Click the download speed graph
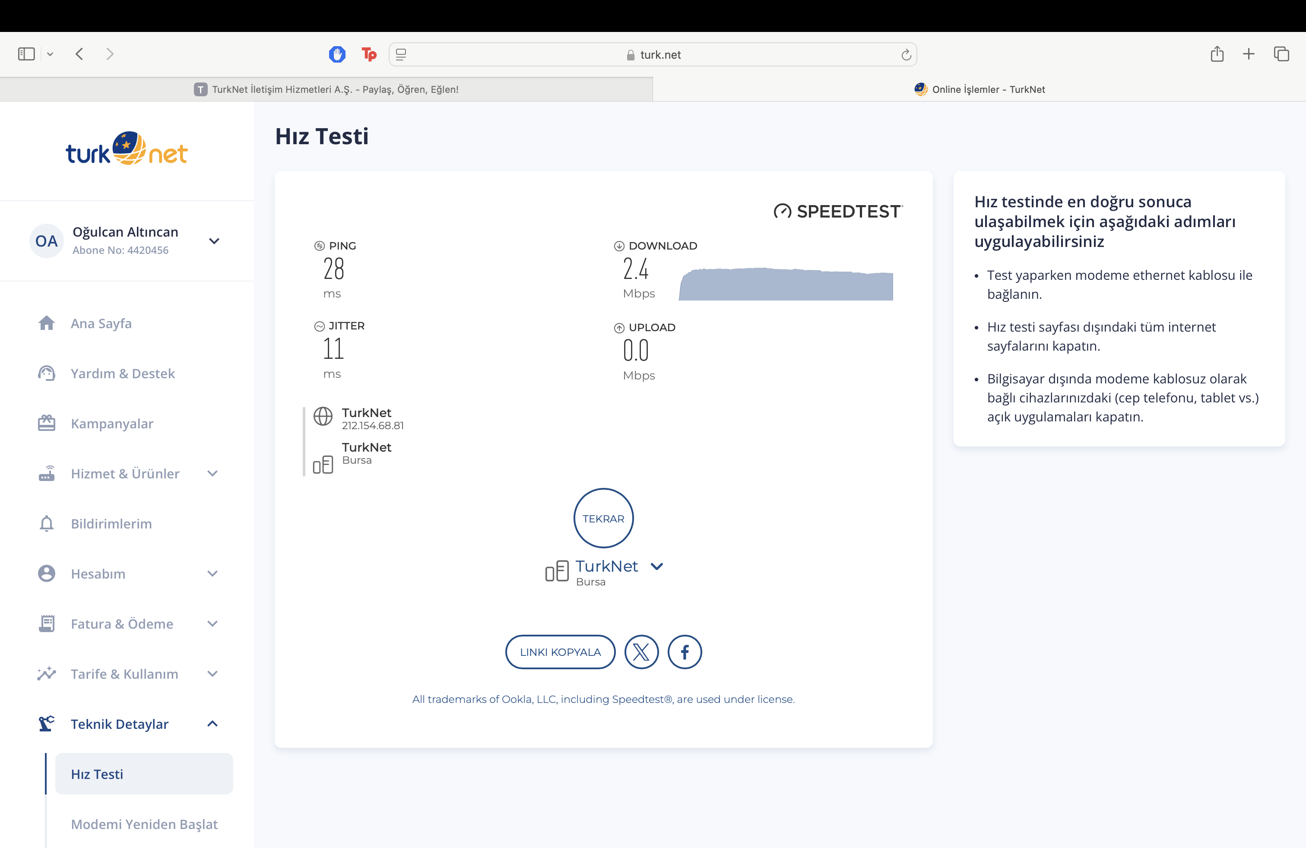This screenshot has width=1306, height=848. (x=786, y=284)
